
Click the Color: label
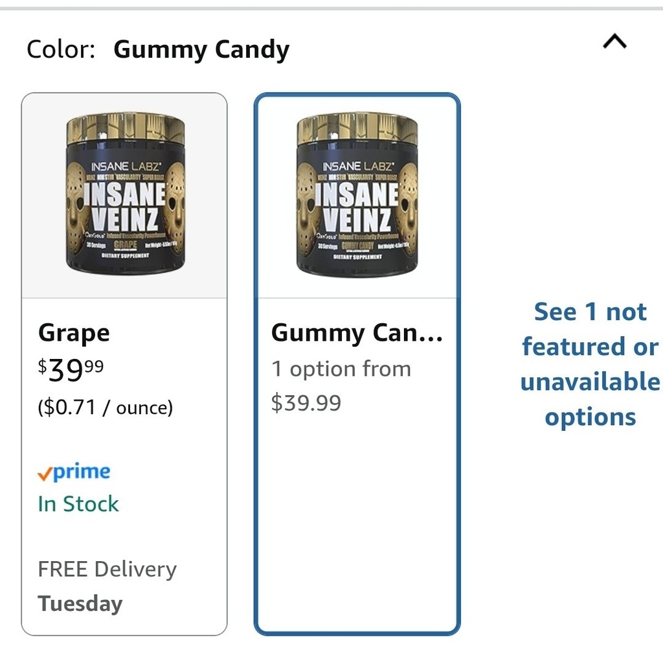point(61,50)
